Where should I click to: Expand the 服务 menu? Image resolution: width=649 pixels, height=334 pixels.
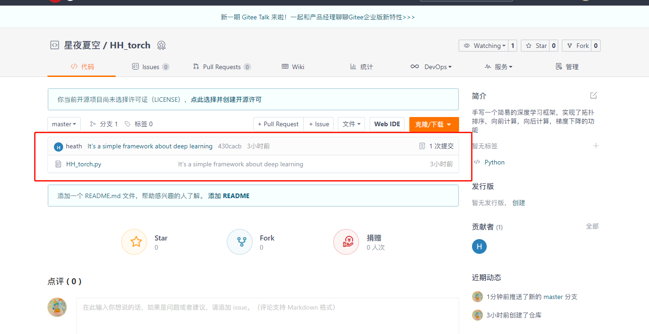498,67
